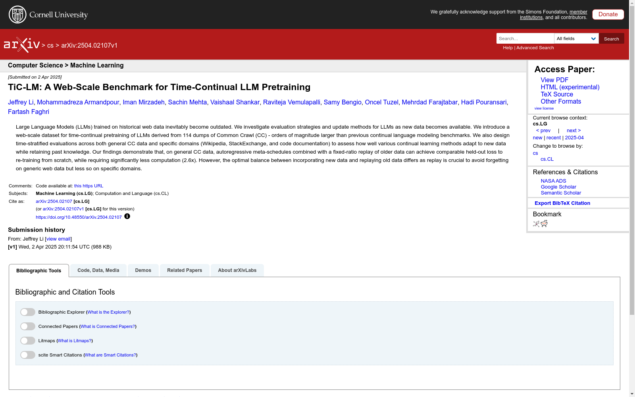Open Google Scholar citations link

tap(558, 187)
